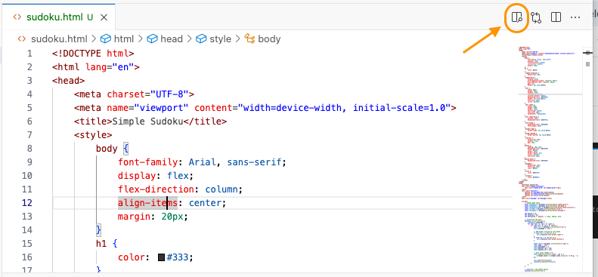Viewport: 598px width, 277px height.
Task: Expand the chevron after html breadcrumb
Action: tap(141, 38)
